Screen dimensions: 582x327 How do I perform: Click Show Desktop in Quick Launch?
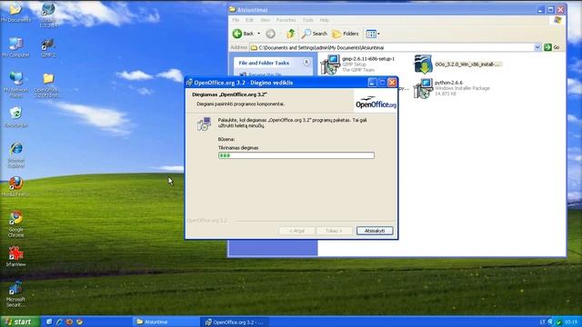tap(49, 322)
